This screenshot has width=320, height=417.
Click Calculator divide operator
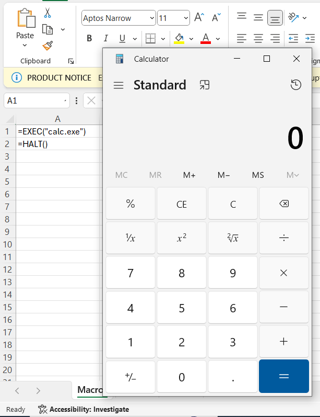[x=284, y=238]
